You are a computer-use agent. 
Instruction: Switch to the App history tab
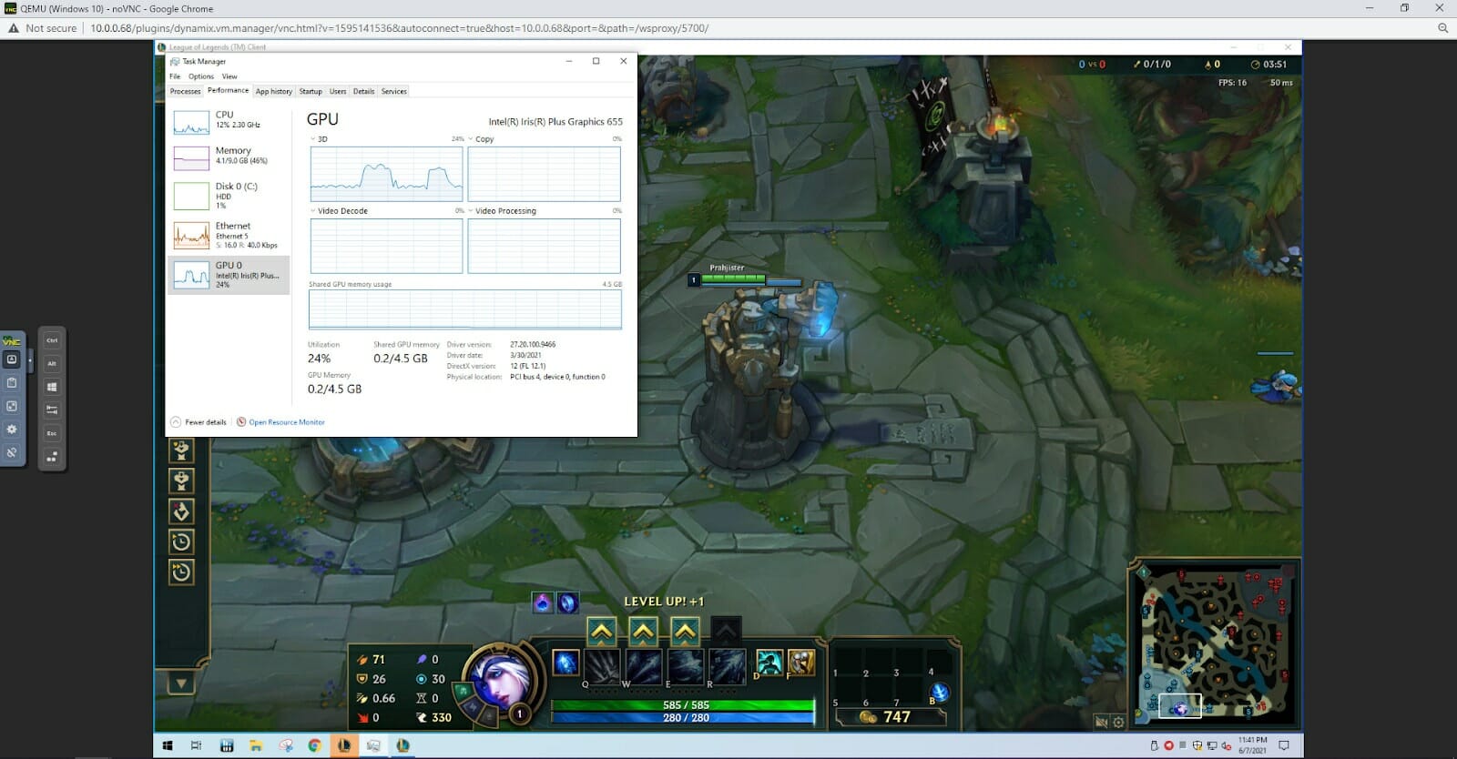(273, 91)
